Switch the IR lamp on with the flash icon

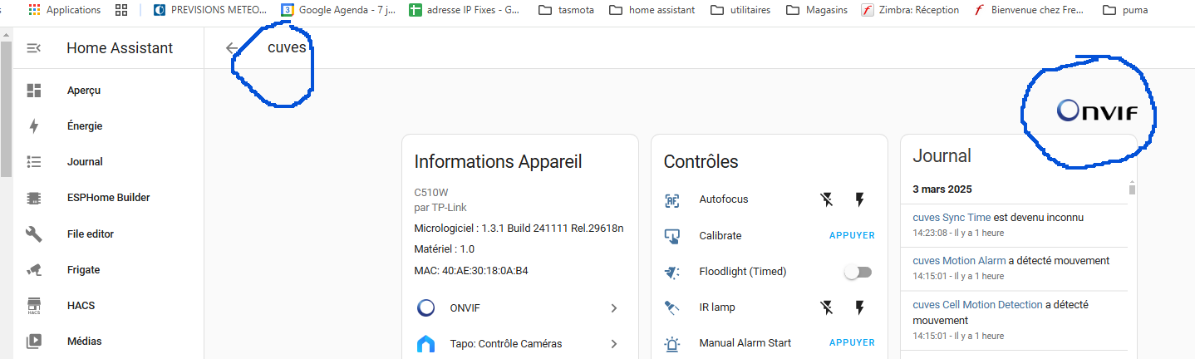(860, 307)
